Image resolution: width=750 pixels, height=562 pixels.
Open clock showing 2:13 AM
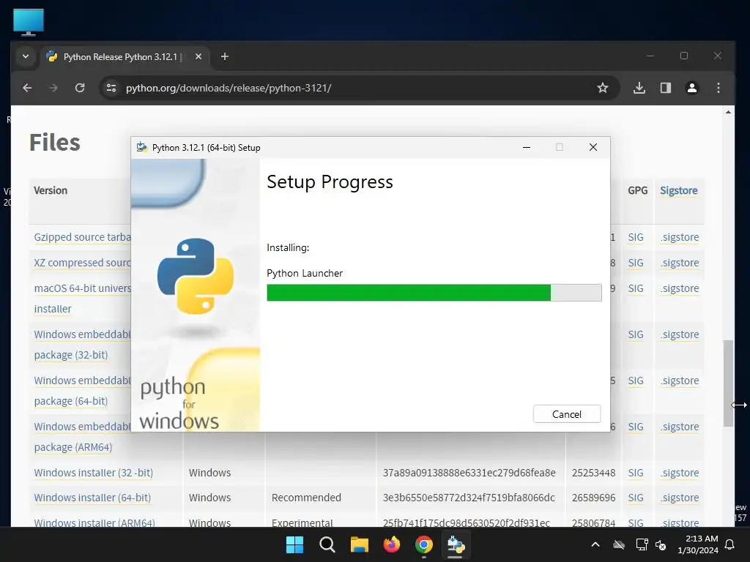698,544
